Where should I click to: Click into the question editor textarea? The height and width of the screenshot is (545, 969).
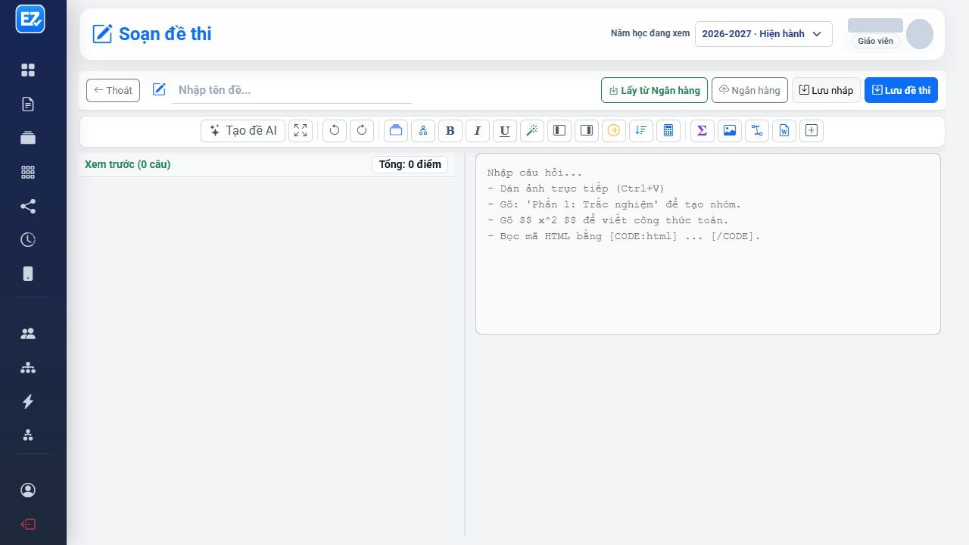click(x=708, y=244)
